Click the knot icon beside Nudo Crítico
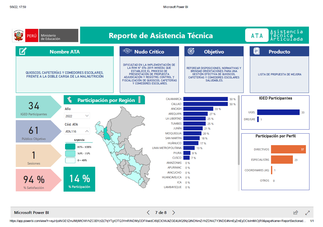The width and height of the screenshot is (323, 227). pyautogui.click(x=127, y=51)
